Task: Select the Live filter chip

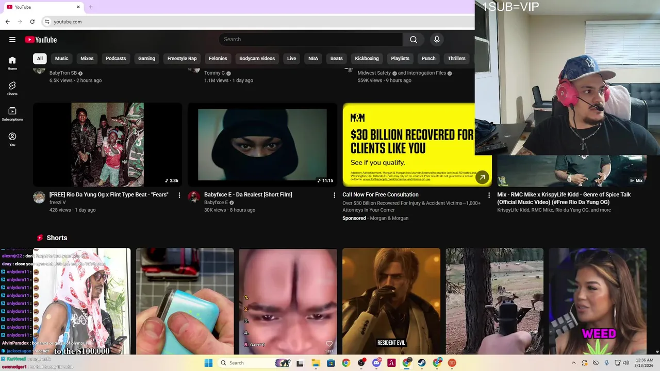Action: (291, 58)
